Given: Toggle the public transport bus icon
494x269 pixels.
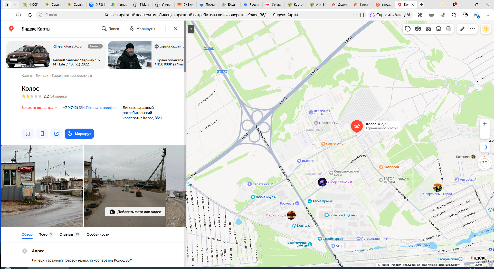Looking at the screenshot, I should tap(439, 29).
